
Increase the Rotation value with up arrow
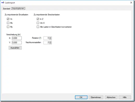click(50, 37)
